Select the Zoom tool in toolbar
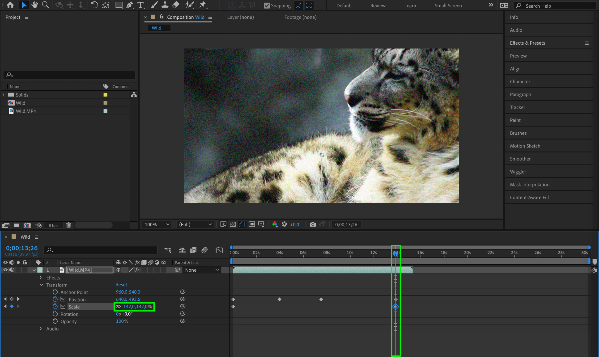The height and width of the screenshot is (357, 599). 45,5
